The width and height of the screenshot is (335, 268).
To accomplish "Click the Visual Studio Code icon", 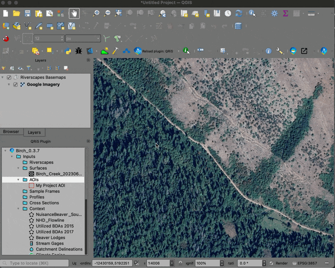I will pos(90,51).
